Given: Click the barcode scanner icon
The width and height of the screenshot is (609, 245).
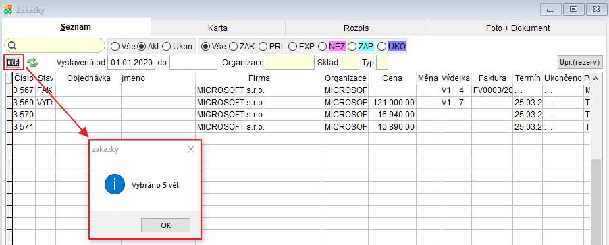Looking at the screenshot, I should (x=14, y=63).
